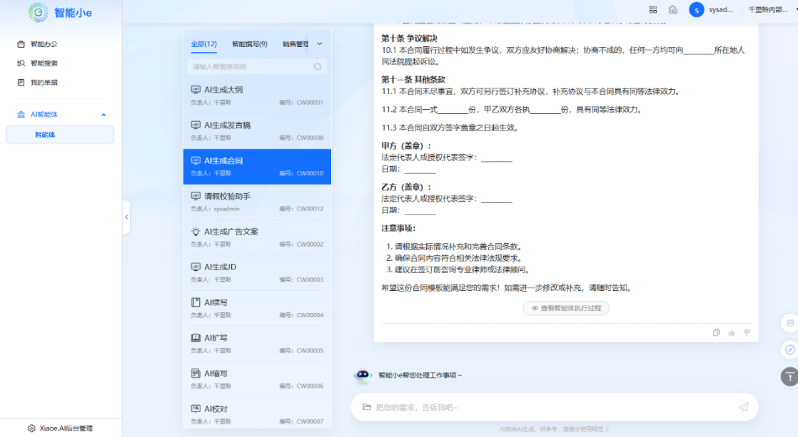The width and height of the screenshot is (798, 437).
Task: Click the thumbs-up icon on the response
Action: 732,332
